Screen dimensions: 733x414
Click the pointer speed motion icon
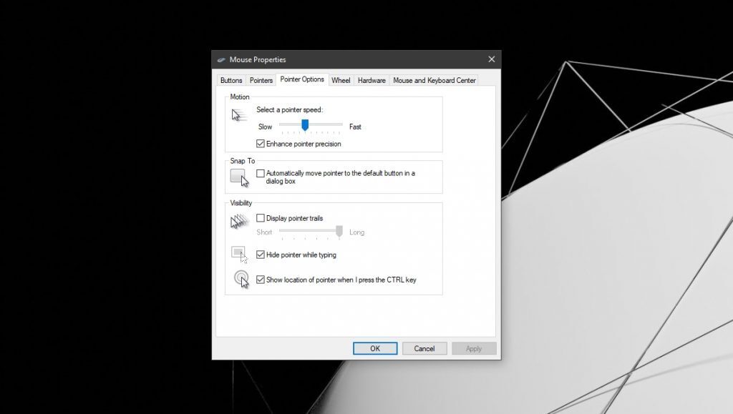coord(238,114)
